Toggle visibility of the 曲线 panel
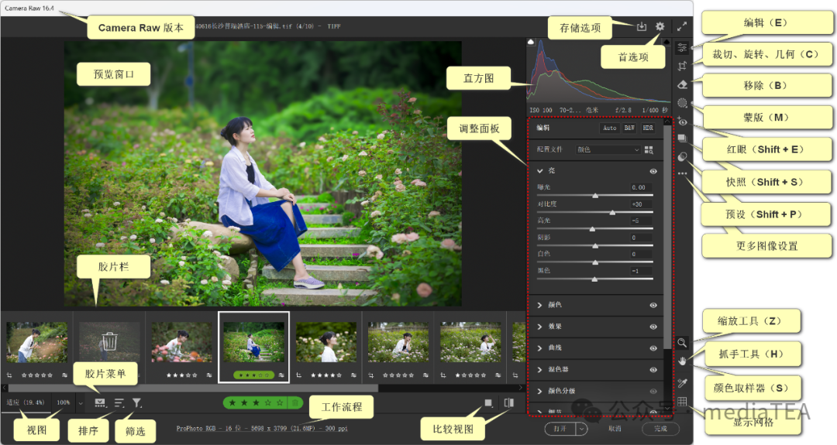 (653, 348)
